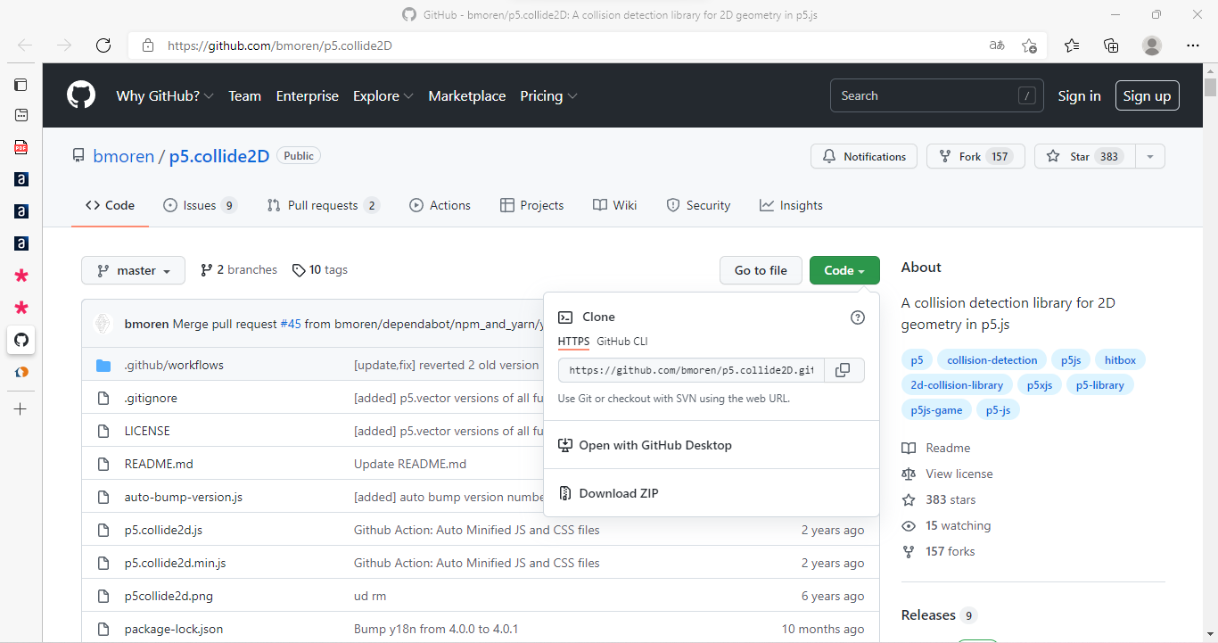Collapse the green Code dropdown
Viewport: 1218px width, 643px height.
click(x=844, y=270)
